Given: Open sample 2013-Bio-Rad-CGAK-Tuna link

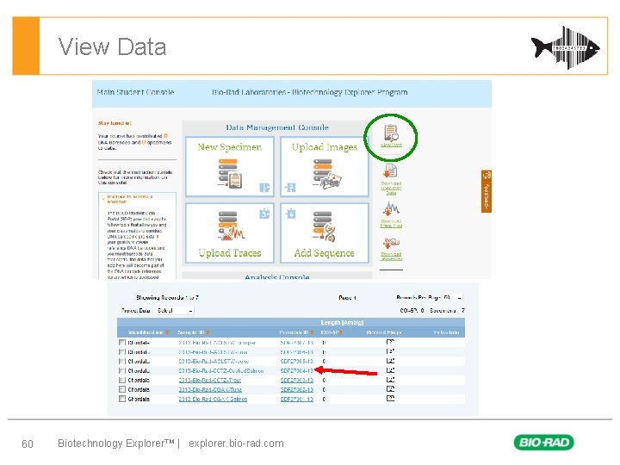Looking at the screenshot, I should point(210,389).
